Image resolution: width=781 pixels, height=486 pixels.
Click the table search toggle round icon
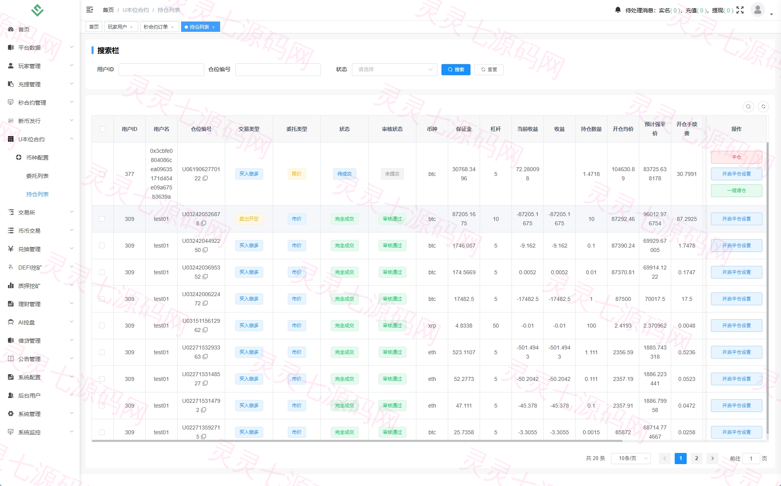pos(748,106)
